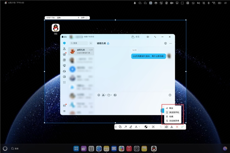Open the mail app in the dock
This screenshot has height=153, width=230.
(x=114, y=149)
